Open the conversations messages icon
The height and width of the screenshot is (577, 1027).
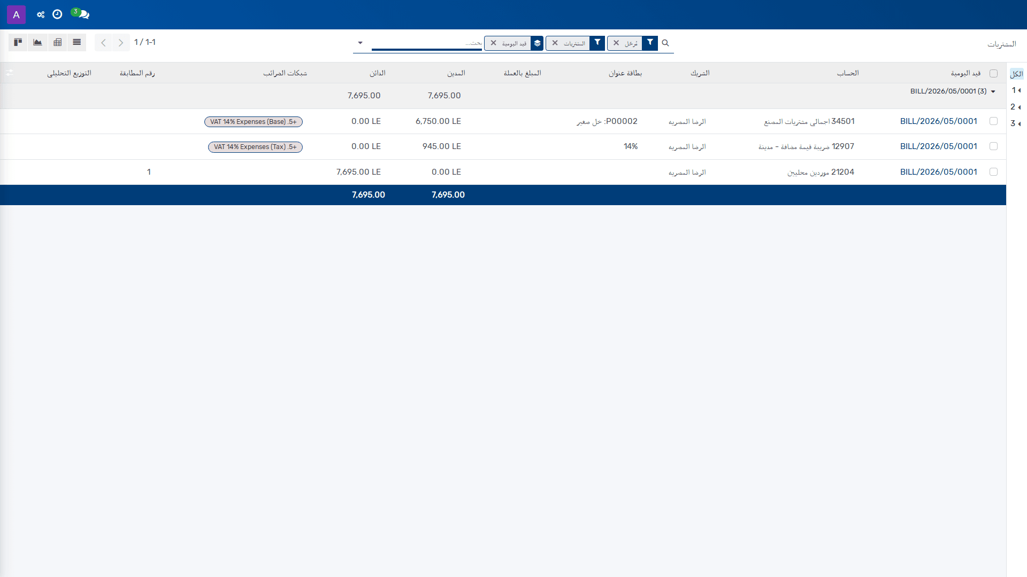pyautogui.click(x=82, y=14)
